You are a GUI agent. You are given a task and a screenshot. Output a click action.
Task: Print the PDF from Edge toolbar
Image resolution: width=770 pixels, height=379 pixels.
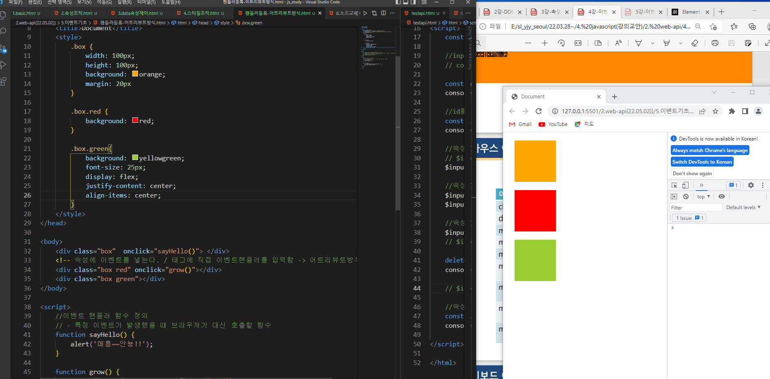[715, 43]
